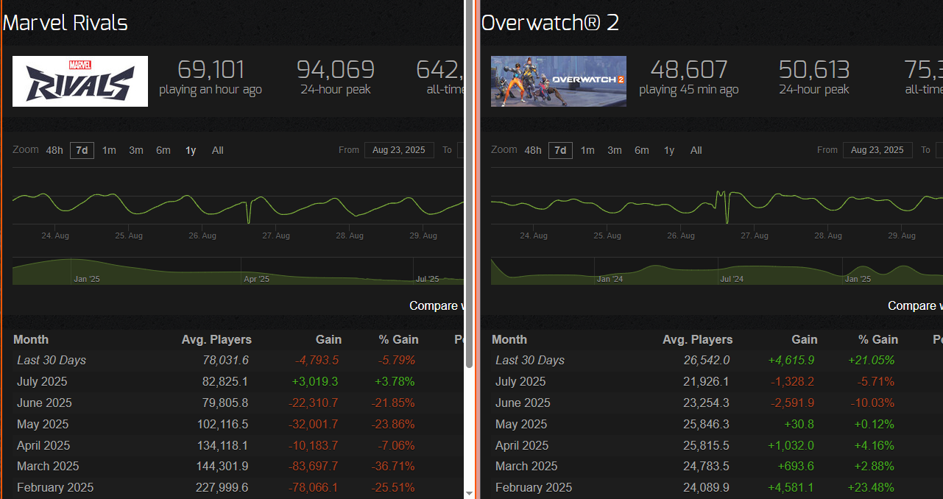Click February 2025 in Overwatch 2 table

pyautogui.click(x=534, y=487)
